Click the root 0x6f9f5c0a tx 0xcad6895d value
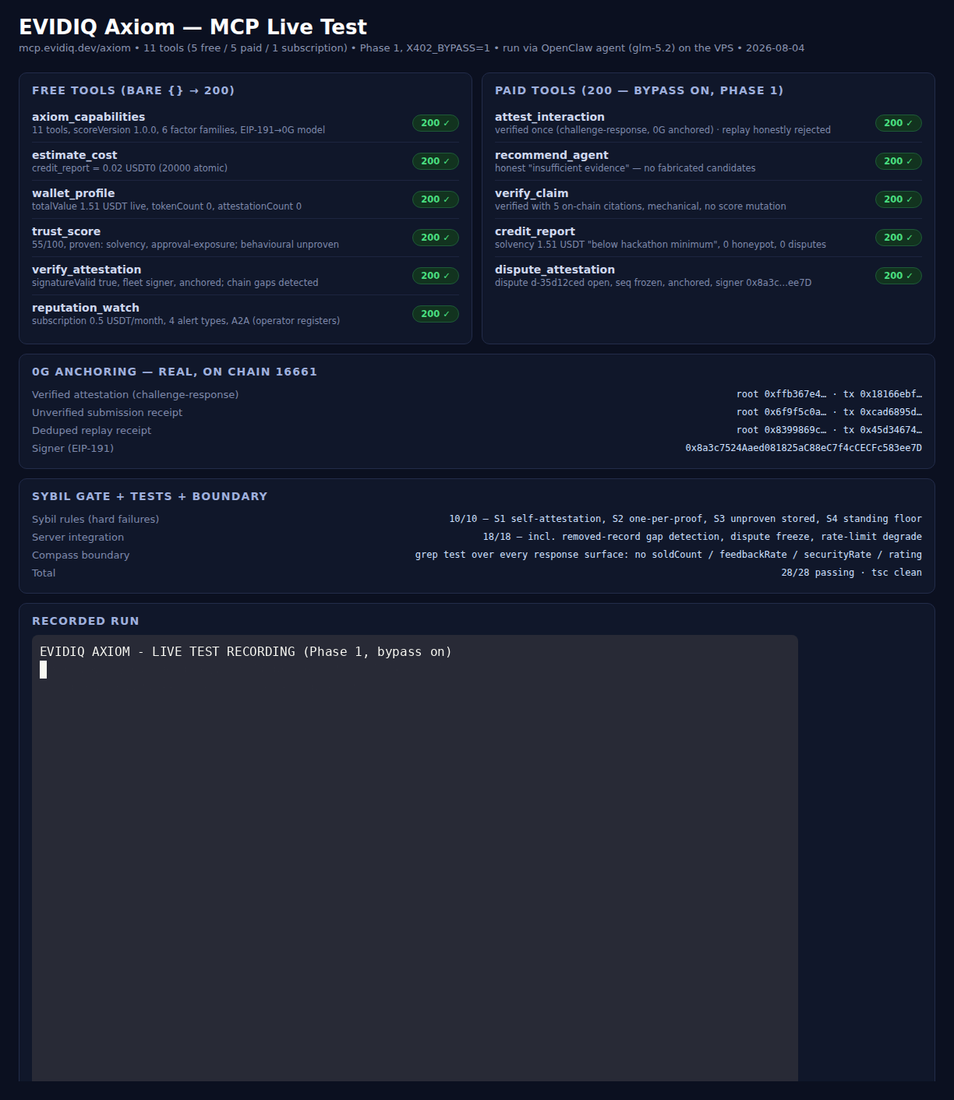This screenshot has height=1100, width=954. point(829,412)
